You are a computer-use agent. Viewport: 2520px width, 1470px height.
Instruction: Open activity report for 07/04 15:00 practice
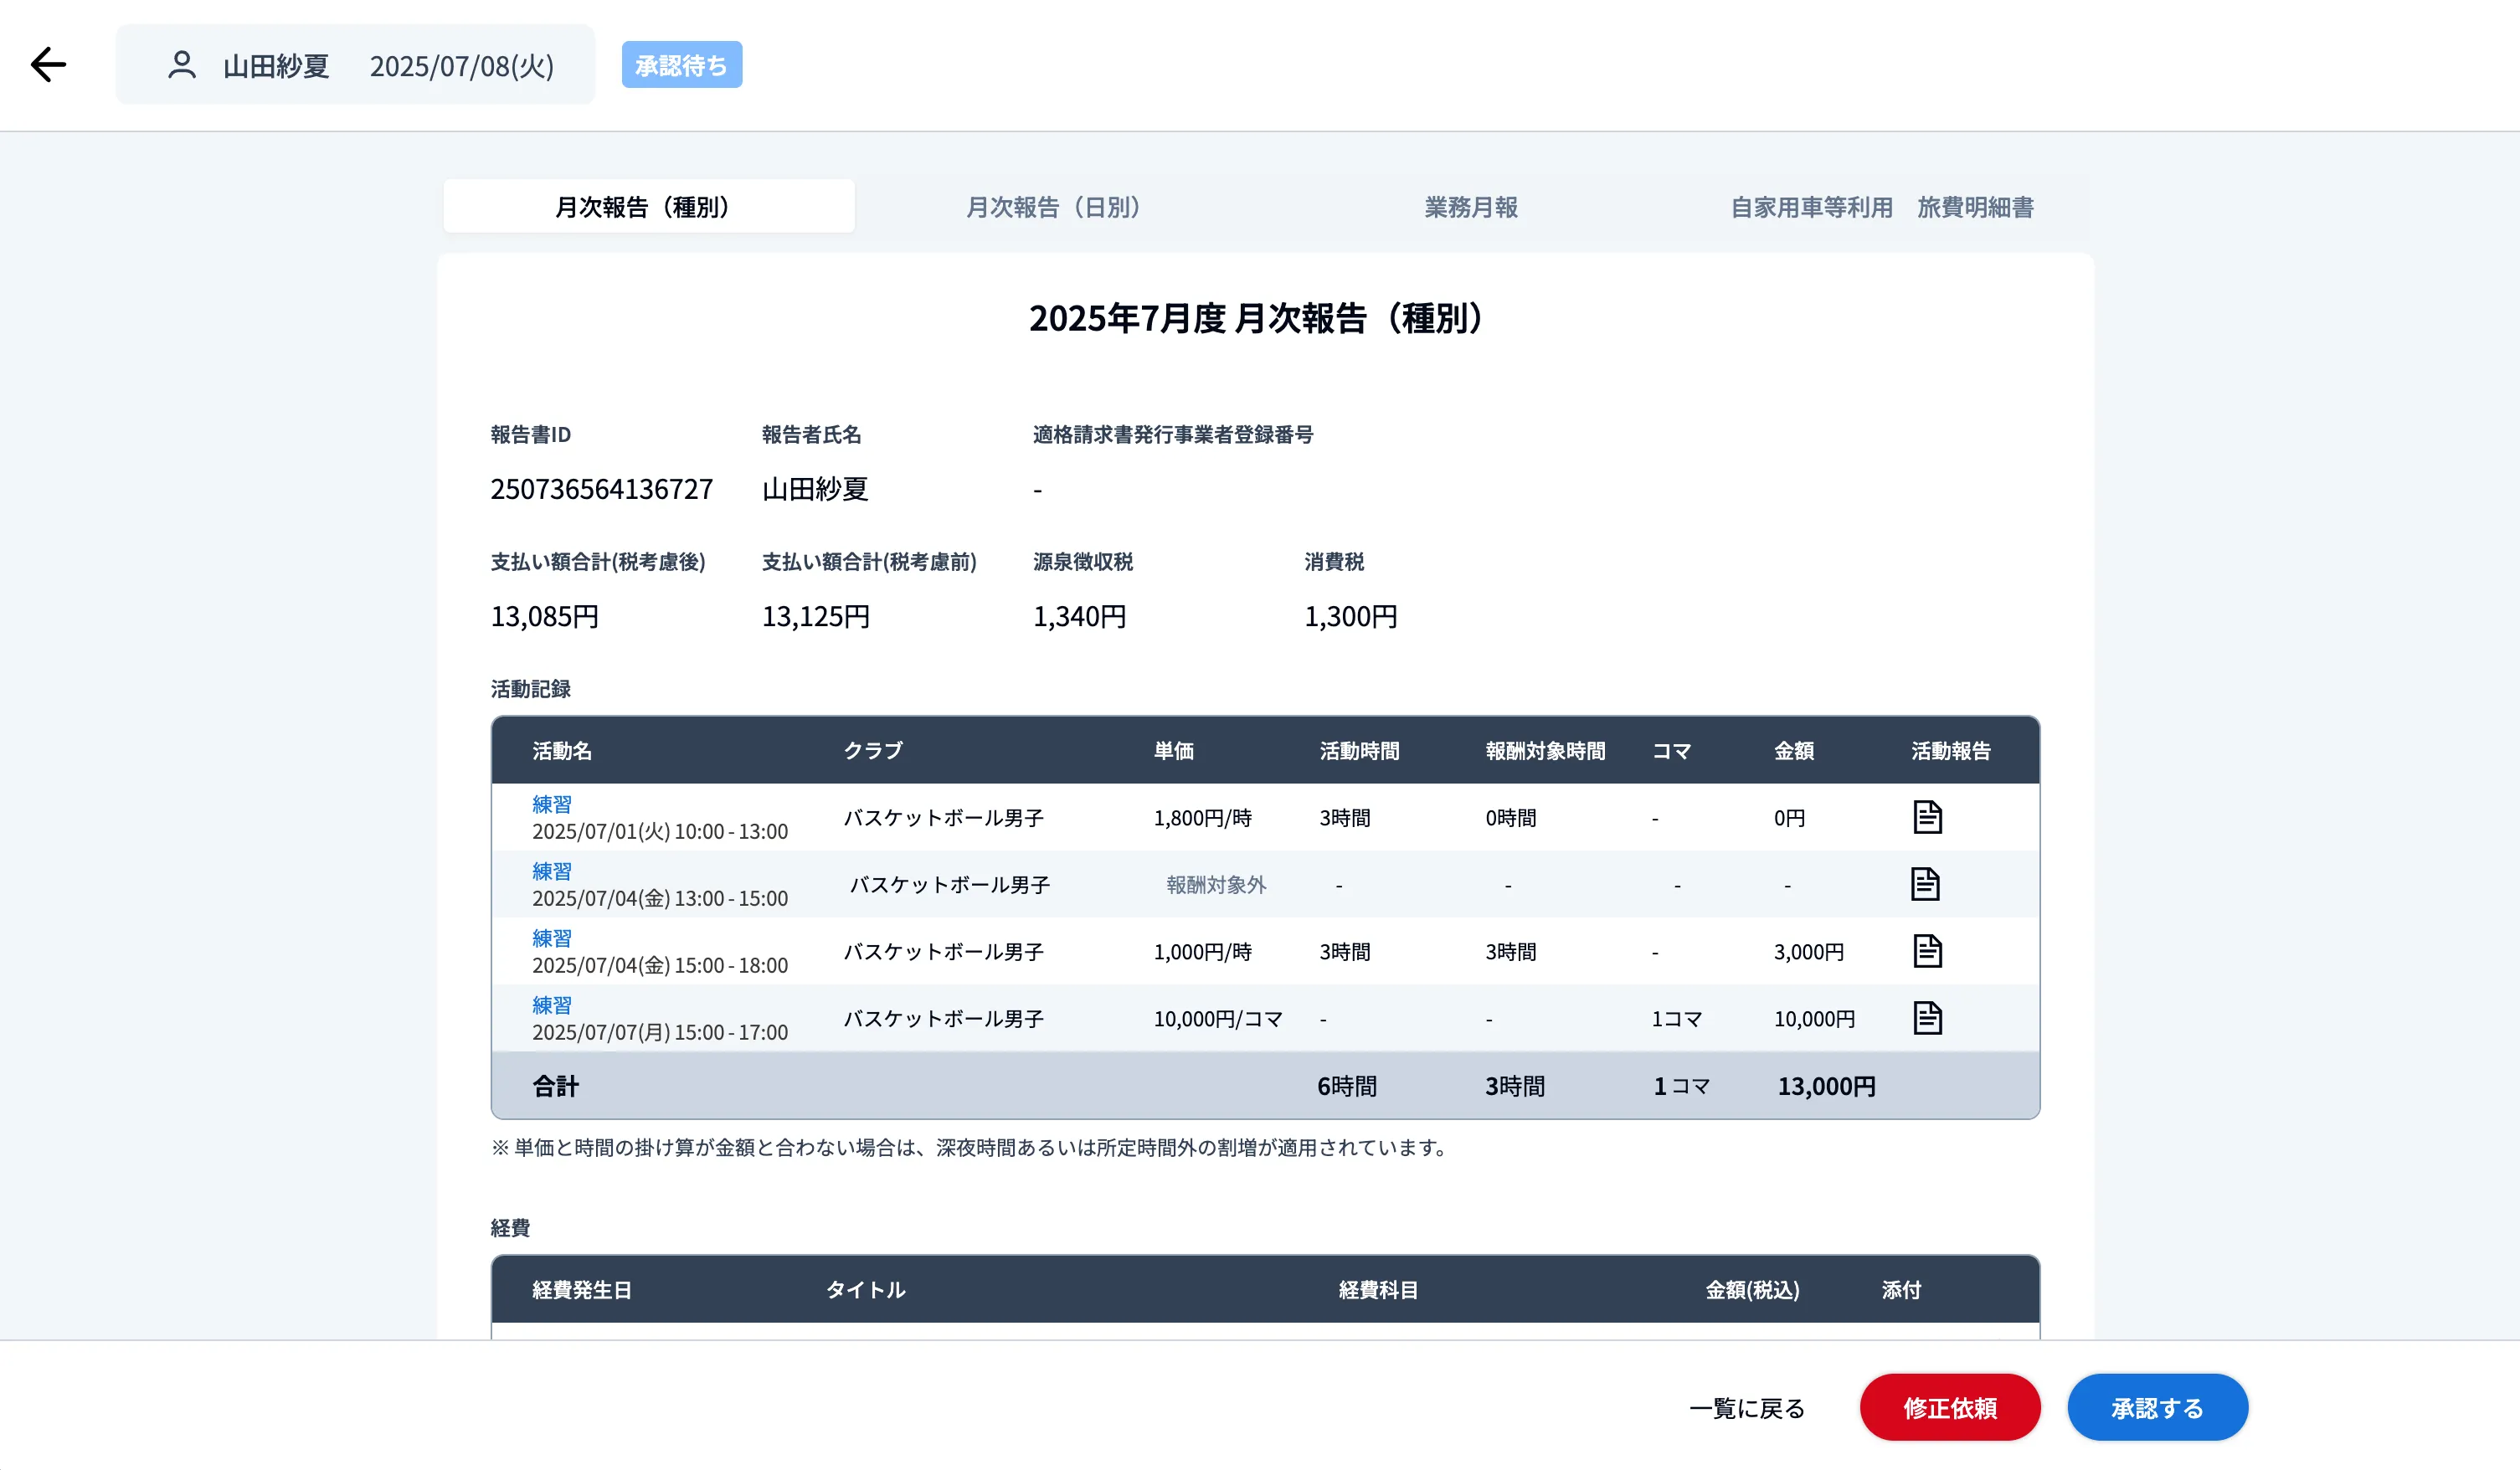point(1926,951)
